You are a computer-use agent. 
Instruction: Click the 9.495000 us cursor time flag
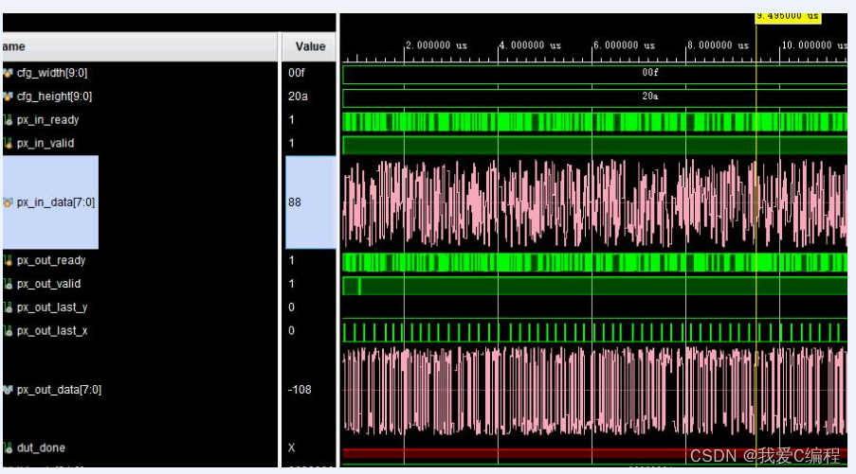pyautogui.click(x=786, y=17)
